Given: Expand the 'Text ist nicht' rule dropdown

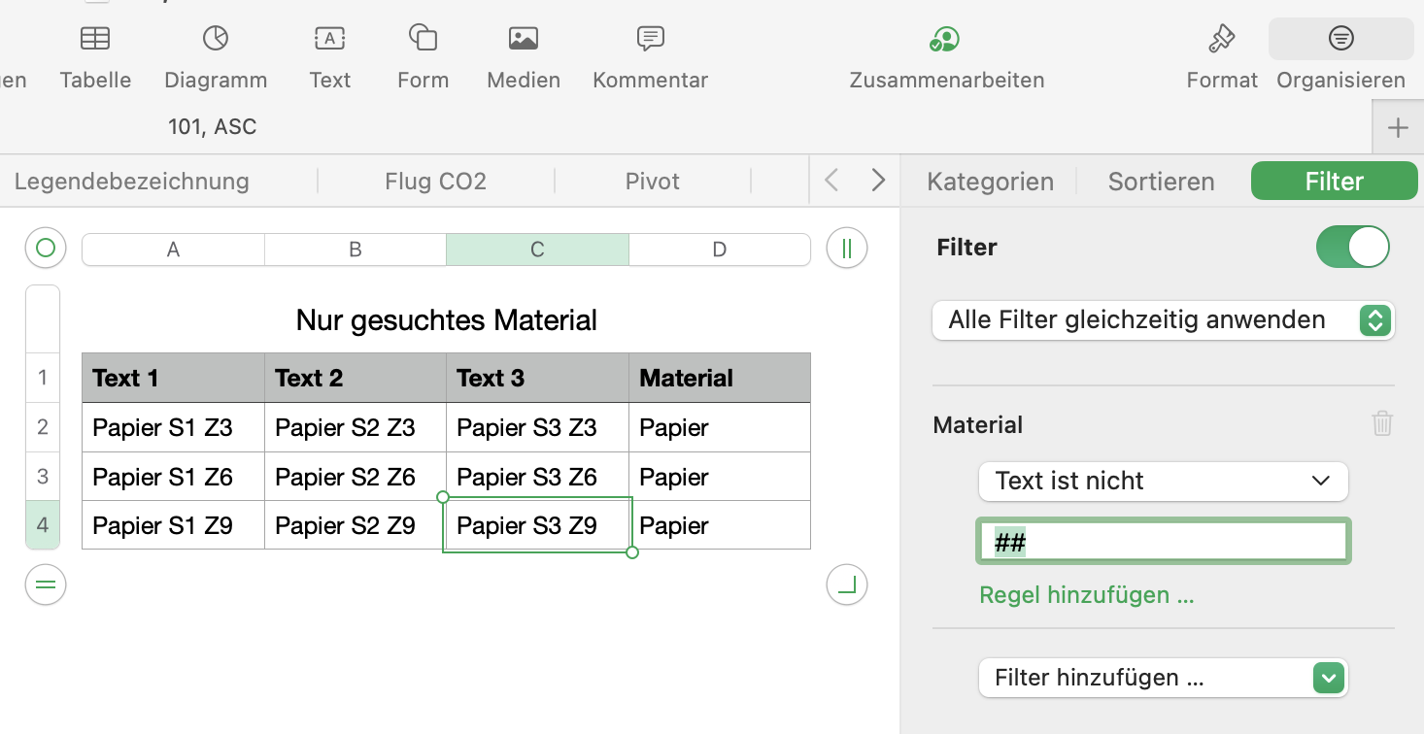Looking at the screenshot, I should click(x=1163, y=481).
